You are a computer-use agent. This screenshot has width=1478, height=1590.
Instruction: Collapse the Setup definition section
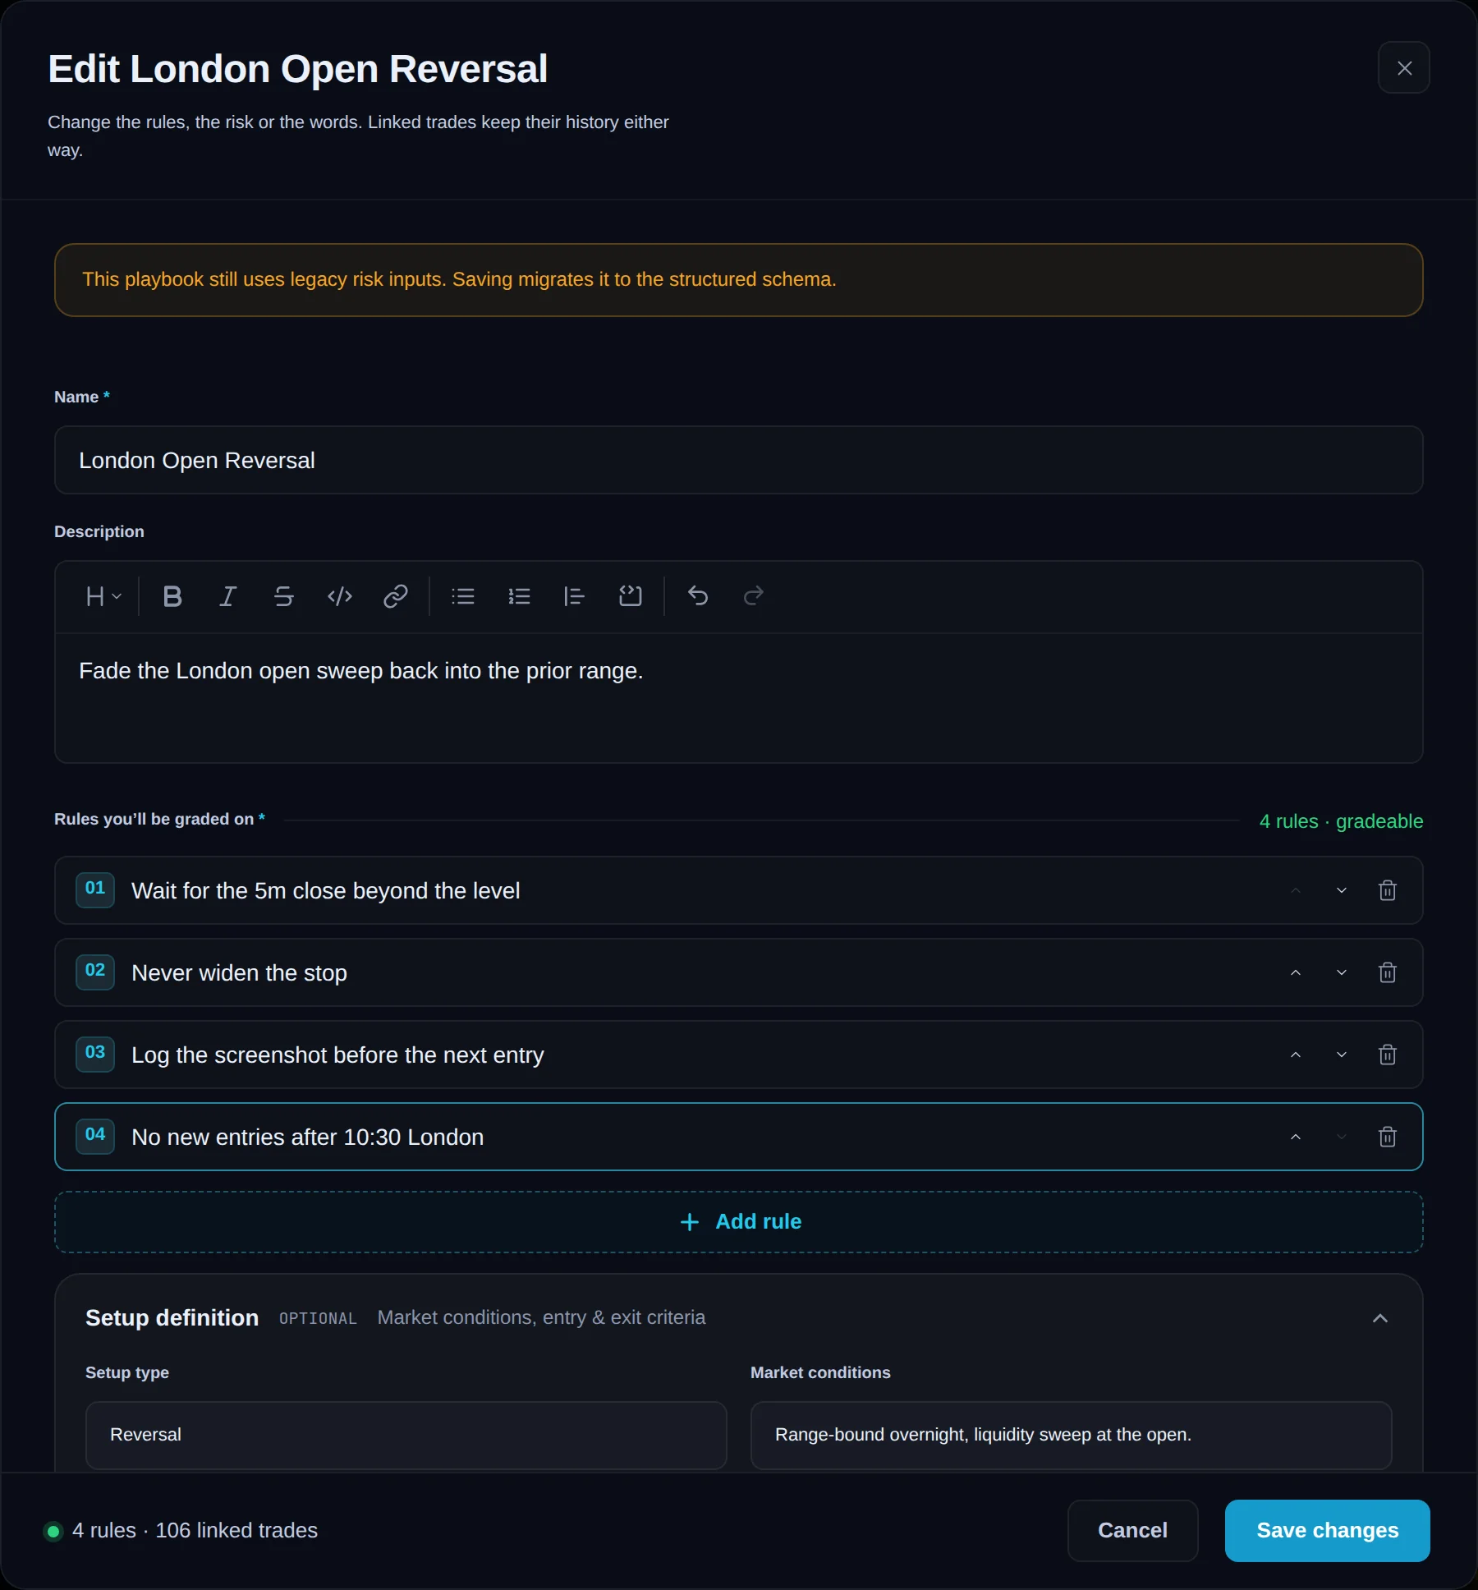tap(1380, 1318)
